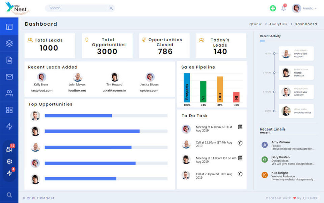This screenshot has height=203, width=324.
Task: Click the red NI pipeline bar
Action: 236,97
